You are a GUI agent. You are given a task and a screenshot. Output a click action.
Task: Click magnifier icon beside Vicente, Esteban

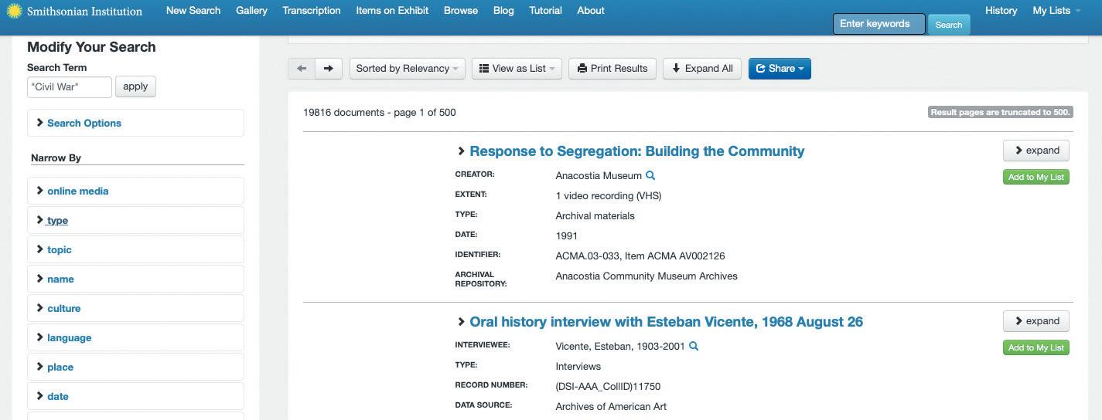click(694, 347)
